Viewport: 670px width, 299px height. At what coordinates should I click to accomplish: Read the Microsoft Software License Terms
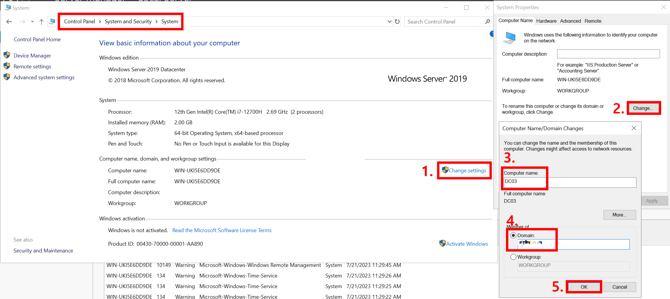222,230
